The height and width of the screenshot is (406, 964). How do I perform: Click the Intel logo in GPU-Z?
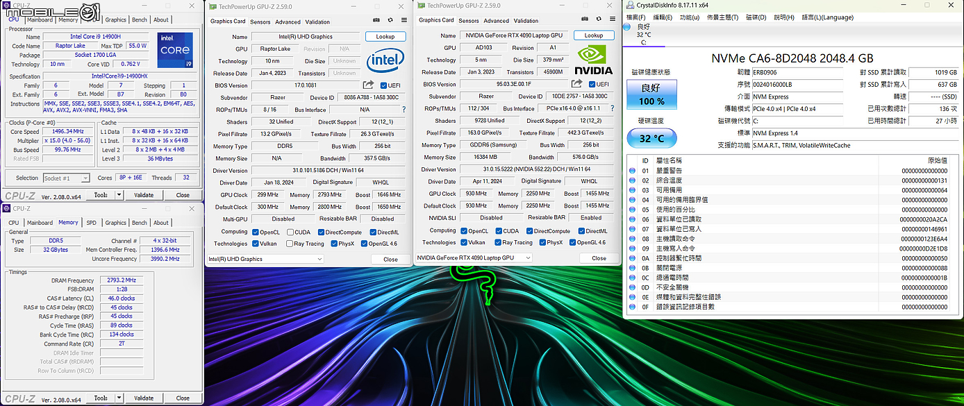(385, 61)
